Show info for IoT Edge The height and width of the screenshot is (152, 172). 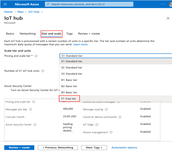tap(97, 125)
